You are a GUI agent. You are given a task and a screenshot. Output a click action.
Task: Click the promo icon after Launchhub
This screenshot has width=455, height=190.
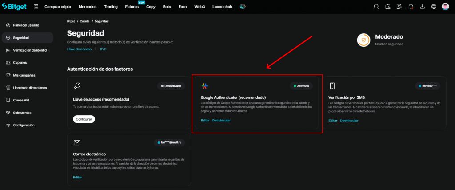(x=243, y=6)
